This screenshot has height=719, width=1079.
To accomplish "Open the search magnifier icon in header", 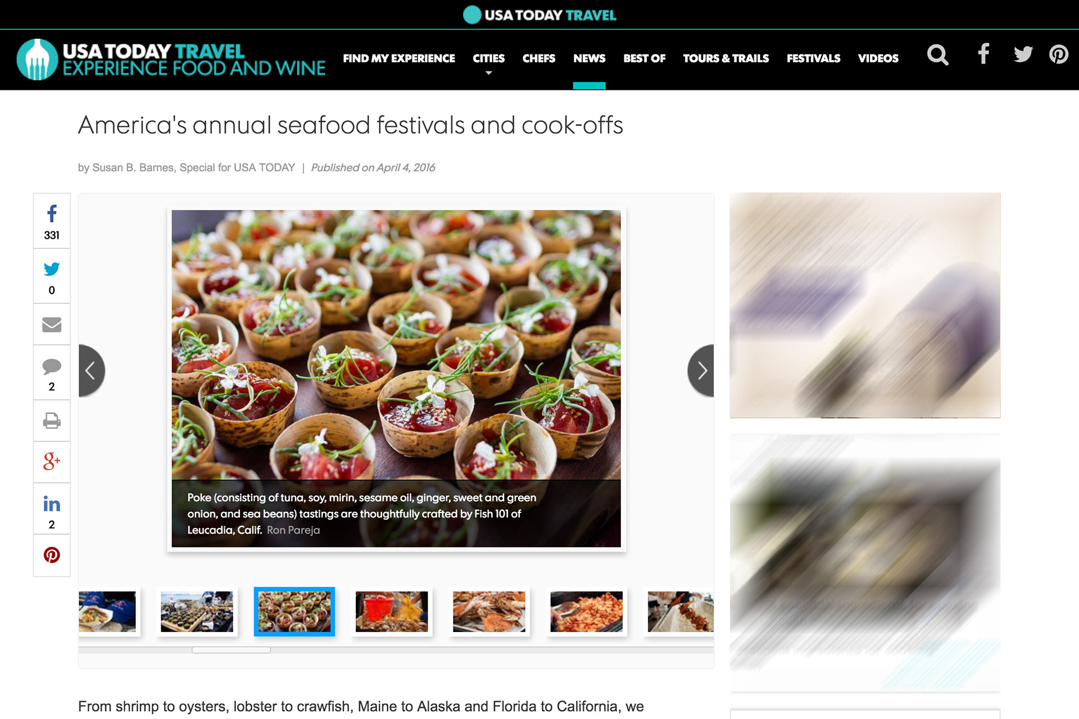I will point(937,55).
